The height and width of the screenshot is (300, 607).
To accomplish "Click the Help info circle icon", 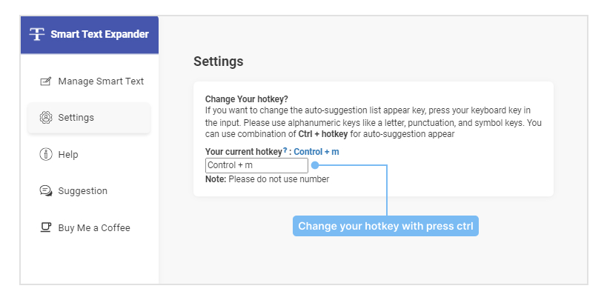I will coord(46,154).
